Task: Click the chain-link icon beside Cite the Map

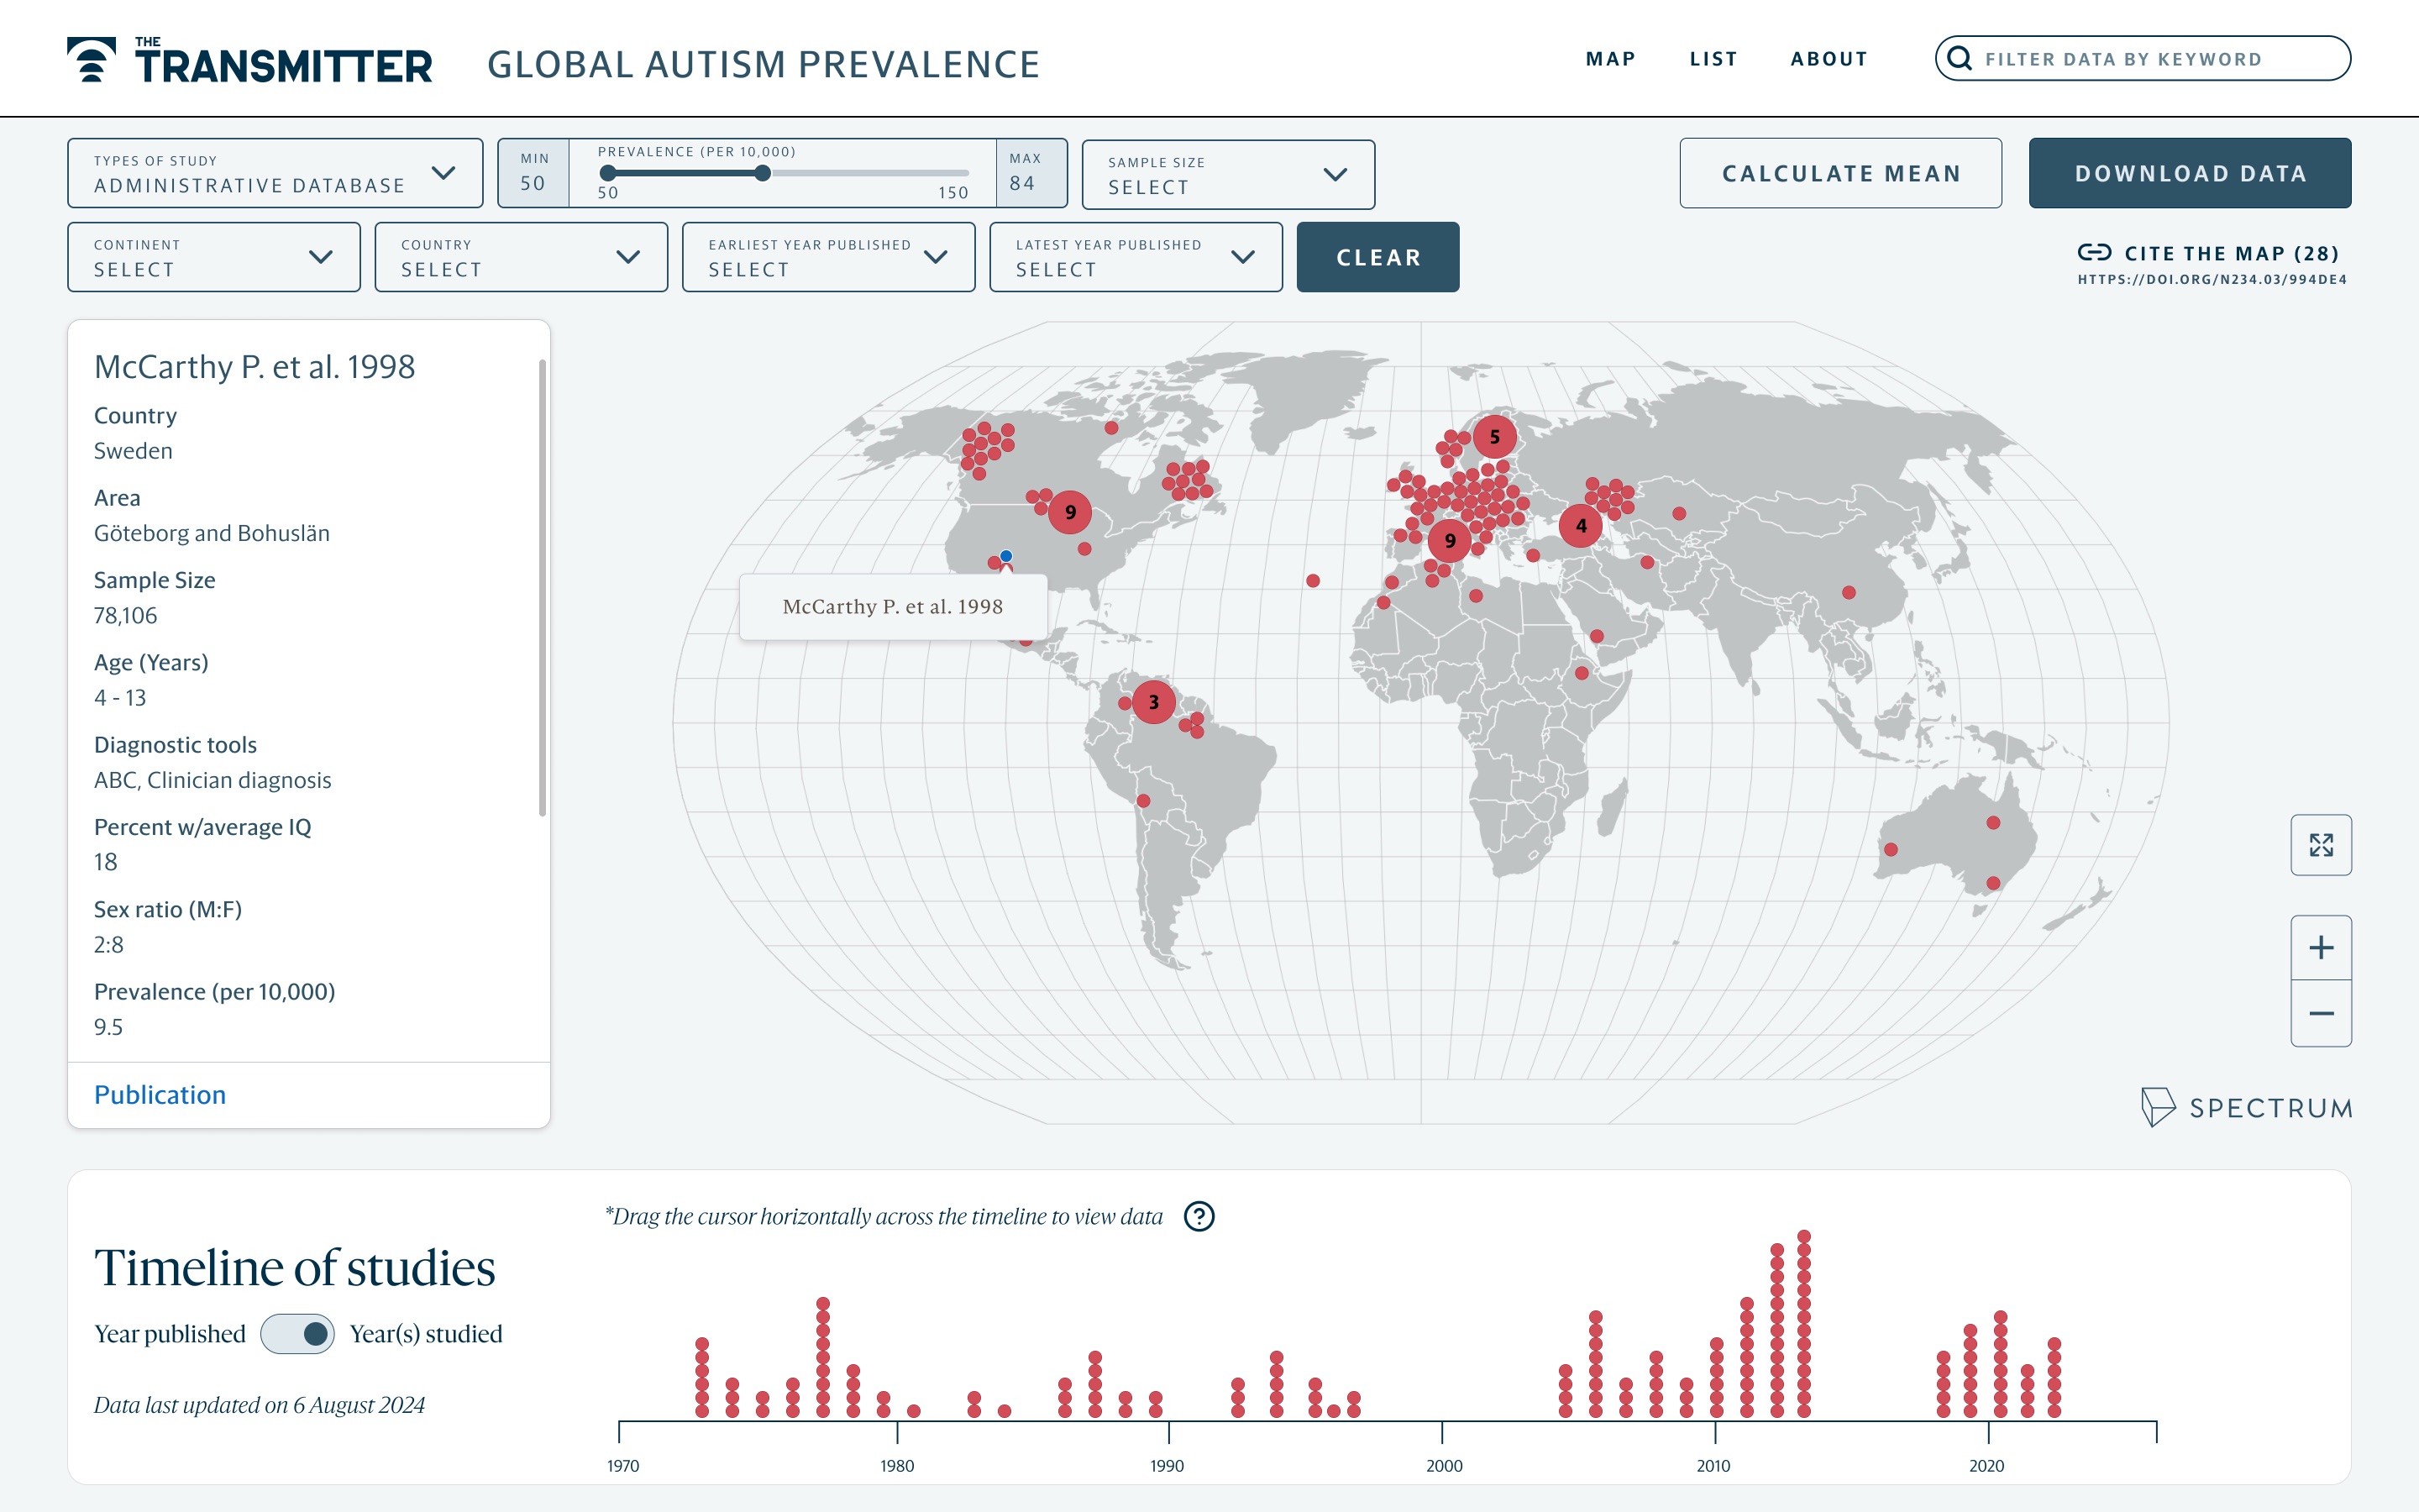Action: click(x=2094, y=252)
